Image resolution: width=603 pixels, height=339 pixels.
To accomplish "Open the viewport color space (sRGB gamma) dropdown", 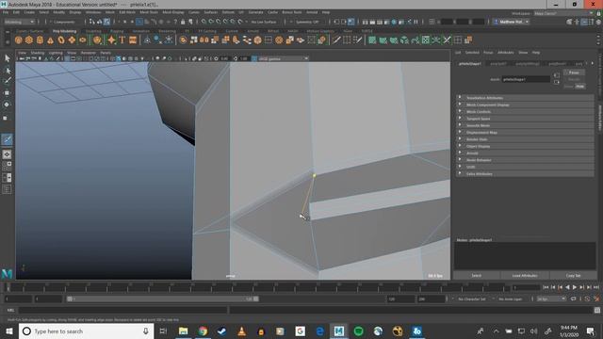I will [284, 58].
